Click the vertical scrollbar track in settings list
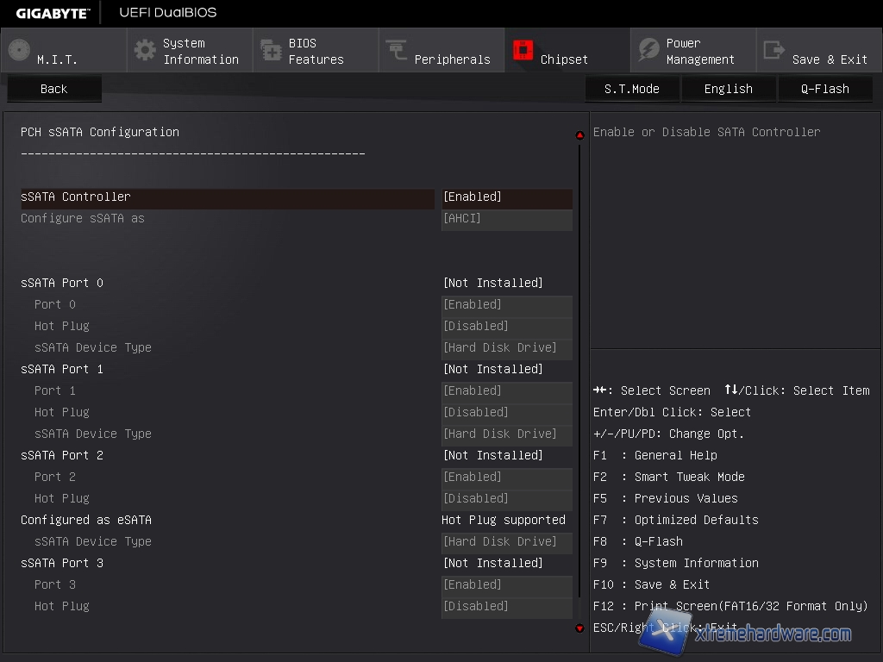 click(x=579, y=379)
